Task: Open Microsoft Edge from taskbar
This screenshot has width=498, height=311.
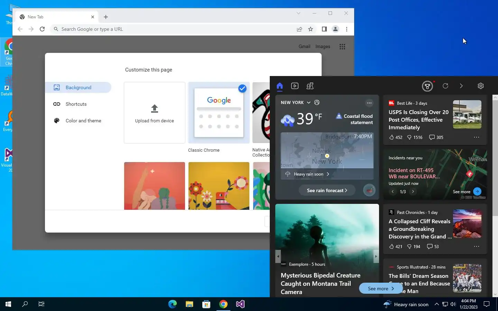Action: click(x=172, y=304)
